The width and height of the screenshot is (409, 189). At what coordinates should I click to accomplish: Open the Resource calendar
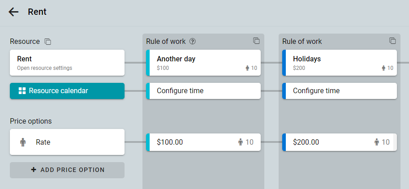(x=67, y=91)
